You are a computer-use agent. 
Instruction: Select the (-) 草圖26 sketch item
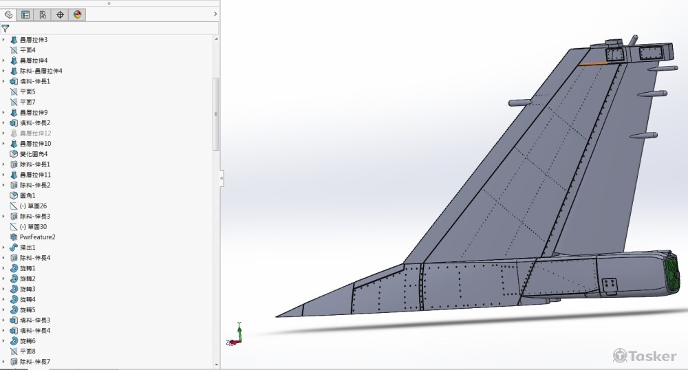click(x=33, y=206)
